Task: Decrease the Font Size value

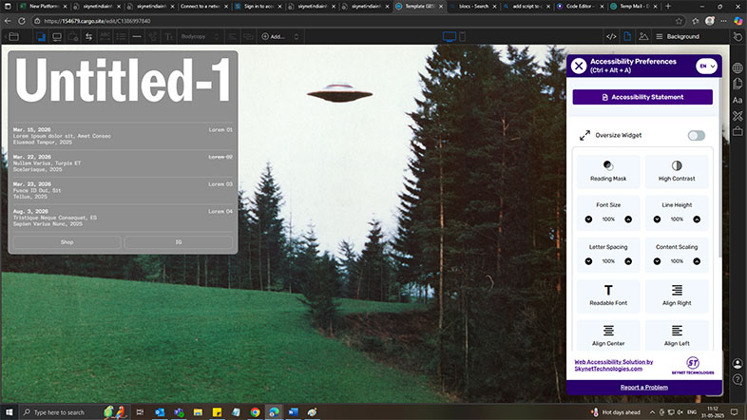Action: [x=588, y=220]
